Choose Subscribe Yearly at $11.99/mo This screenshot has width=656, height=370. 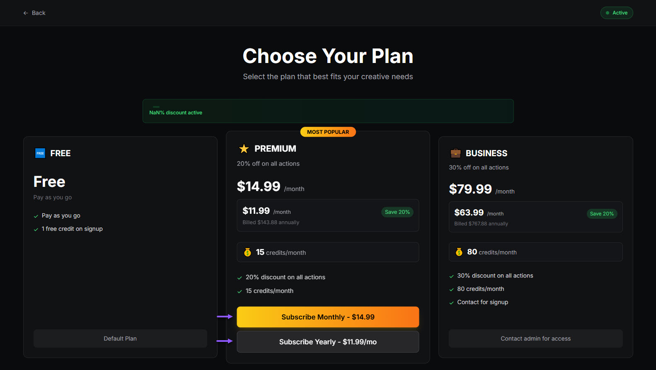[x=328, y=342]
